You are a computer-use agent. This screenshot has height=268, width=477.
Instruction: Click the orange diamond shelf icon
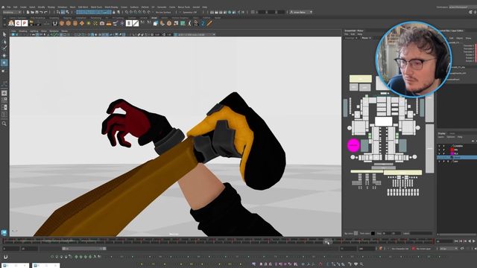coord(82,23)
